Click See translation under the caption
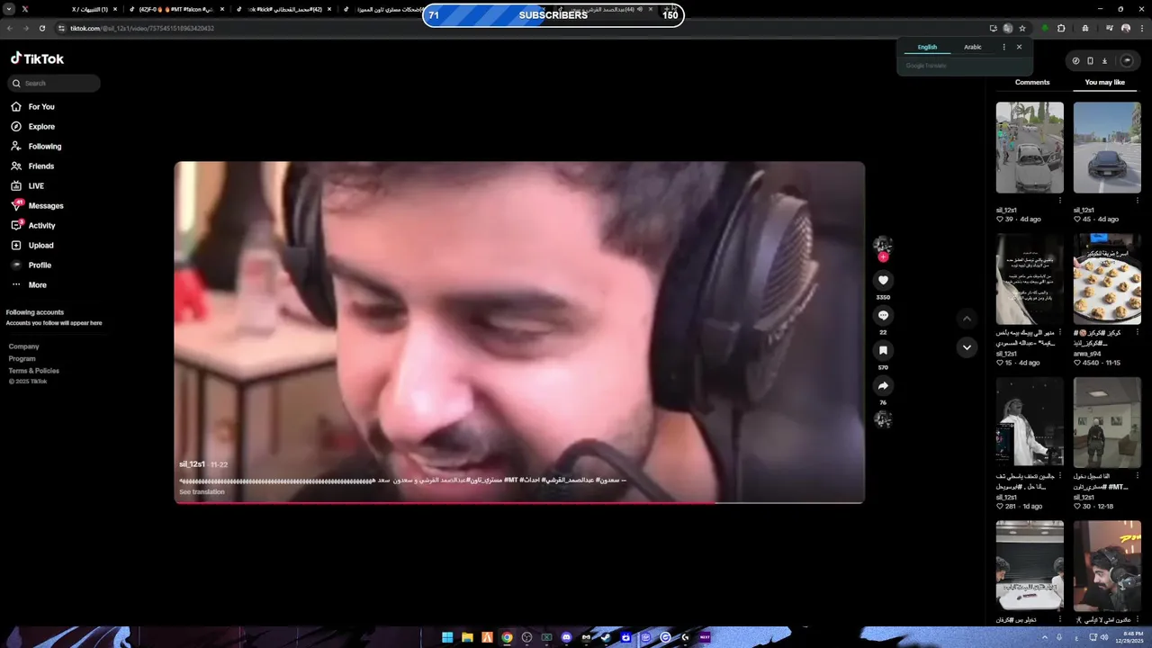The width and height of the screenshot is (1152, 648). tap(202, 491)
